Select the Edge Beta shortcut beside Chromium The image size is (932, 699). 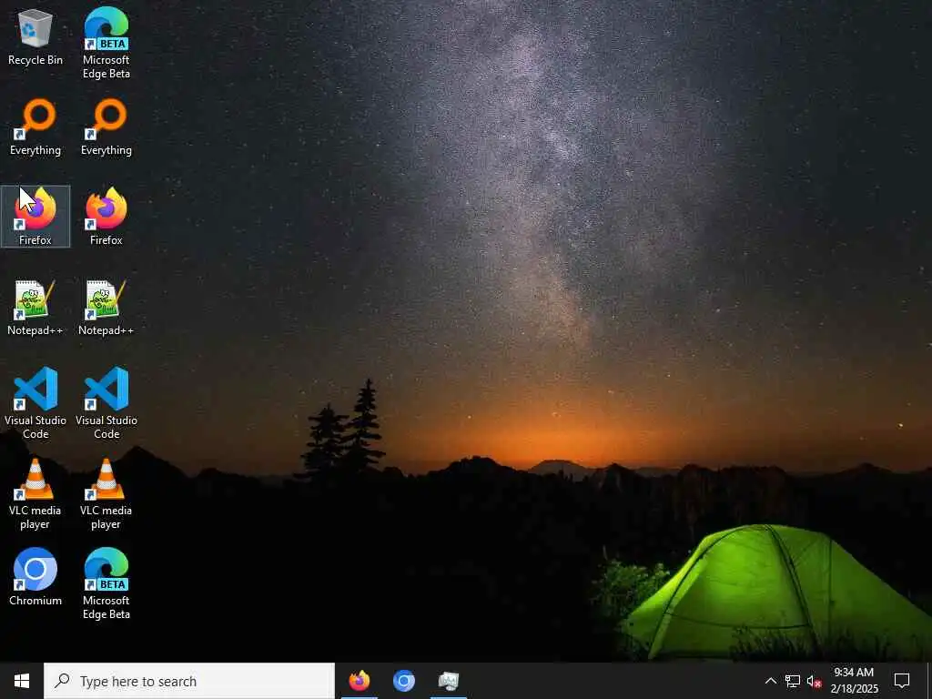106,583
